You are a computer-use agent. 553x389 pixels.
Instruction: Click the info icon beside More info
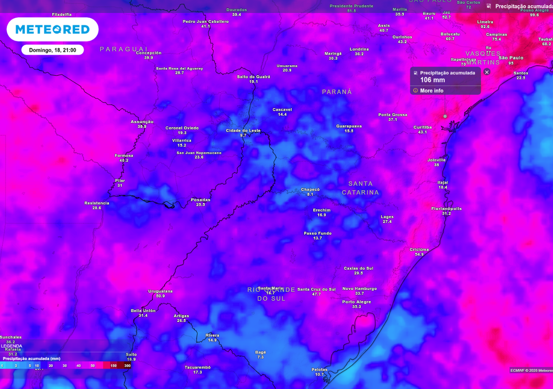(415, 91)
